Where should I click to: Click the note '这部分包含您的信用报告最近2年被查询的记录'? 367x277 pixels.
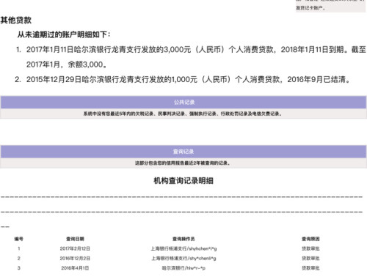183,163
